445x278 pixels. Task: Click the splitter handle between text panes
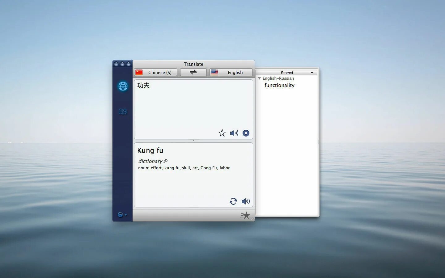click(x=193, y=141)
